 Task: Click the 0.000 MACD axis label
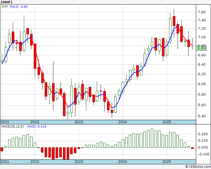203,147
